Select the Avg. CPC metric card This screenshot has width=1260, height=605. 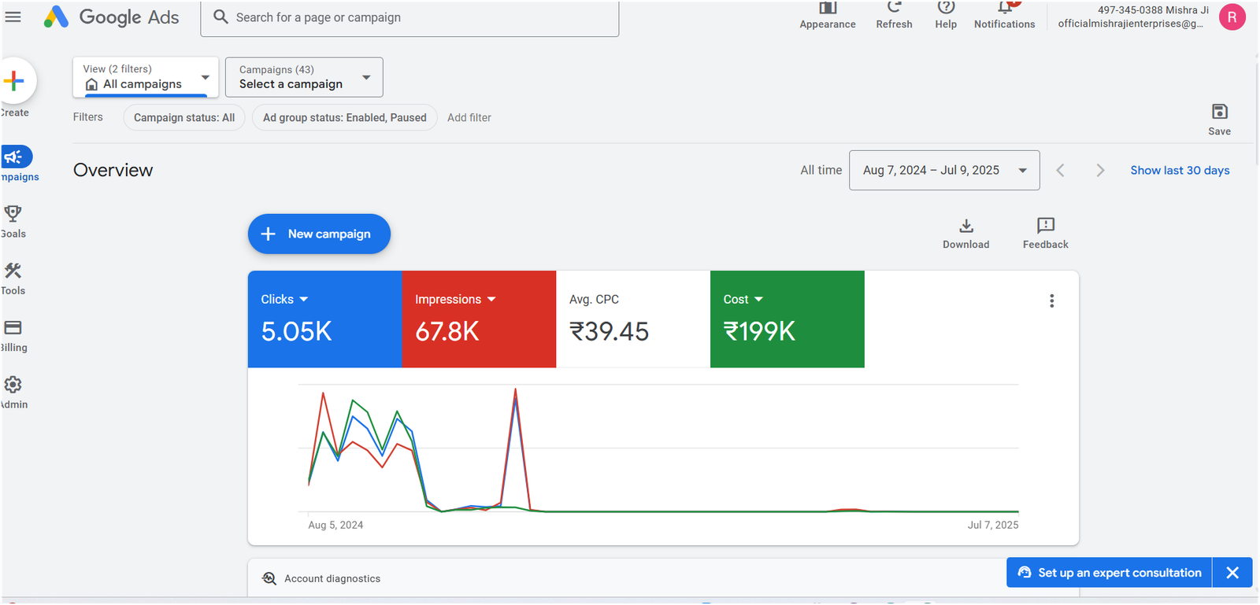pyautogui.click(x=633, y=319)
